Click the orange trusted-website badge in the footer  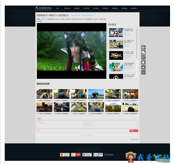click(x=76, y=155)
